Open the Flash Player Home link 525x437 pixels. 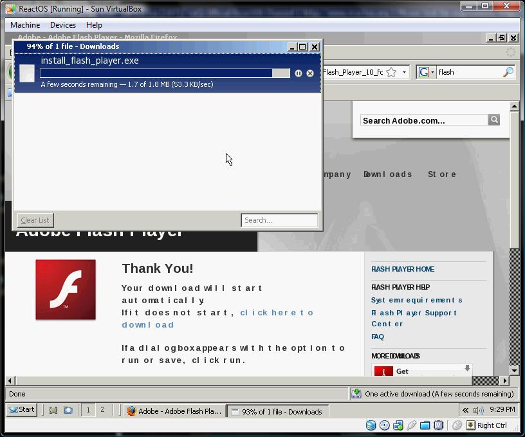click(x=403, y=269)
